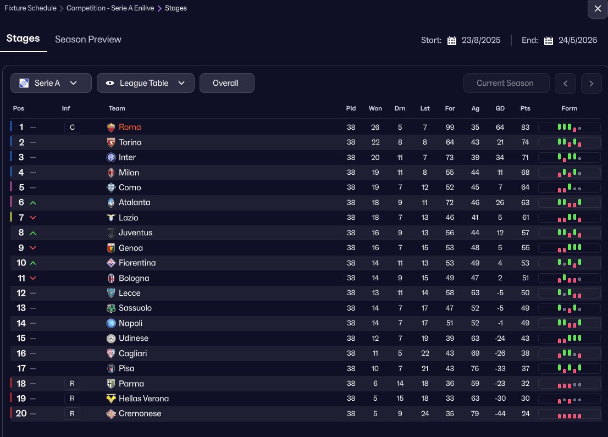Click the Current Season button
The height and width of the screenshot is (437, 608).
point(506,84)
